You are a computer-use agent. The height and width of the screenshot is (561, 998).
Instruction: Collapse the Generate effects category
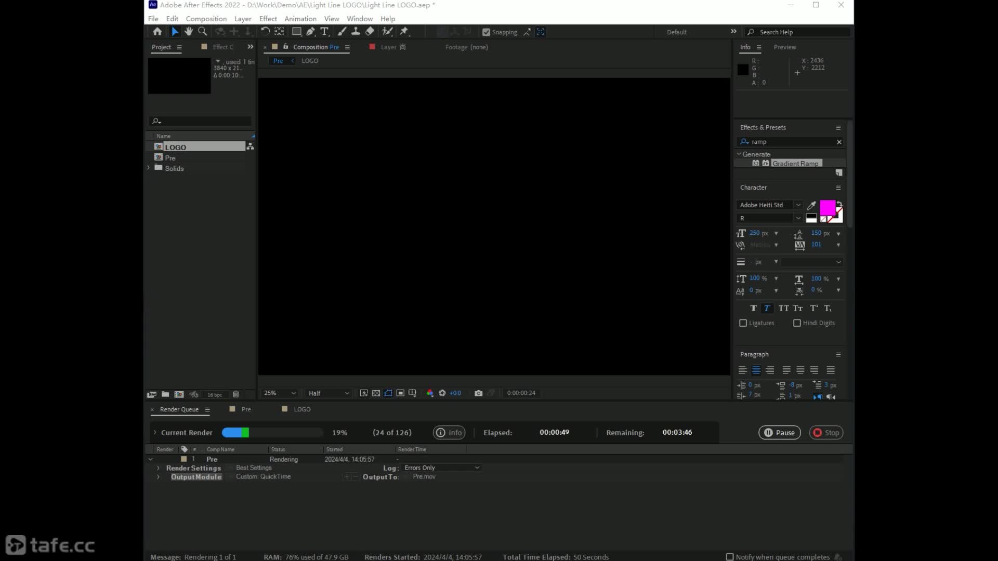point(739,154)
